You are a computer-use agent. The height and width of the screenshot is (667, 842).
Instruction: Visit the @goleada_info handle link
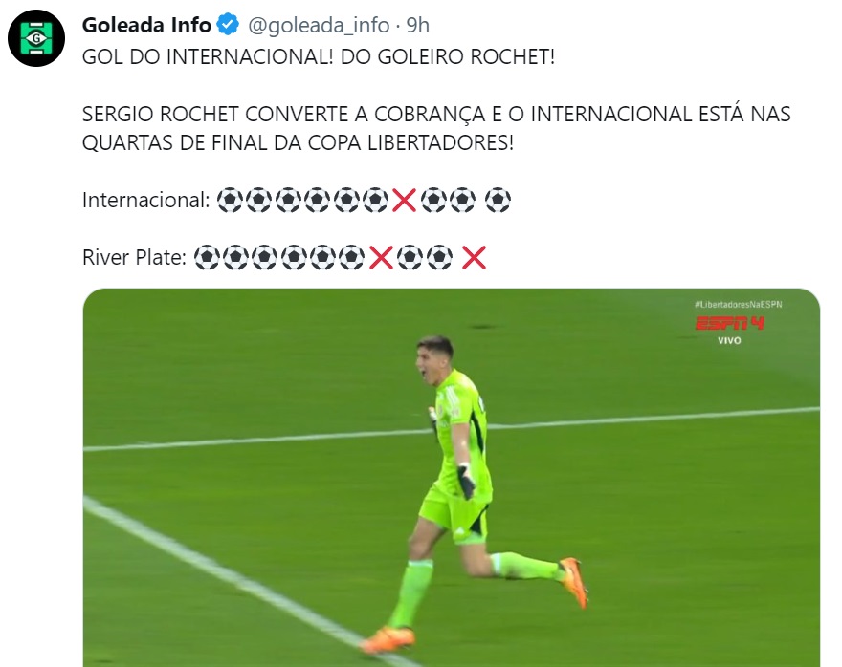pyautogui.click(x=319, y=25)
